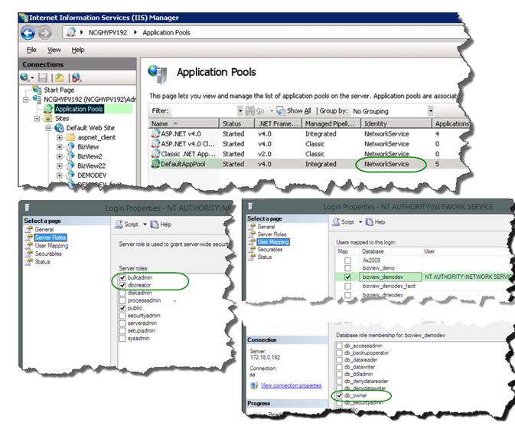This screenshot has width=515, height=426.
Task: Click the Script icon in User Mapping window
Action: (336, 222)
